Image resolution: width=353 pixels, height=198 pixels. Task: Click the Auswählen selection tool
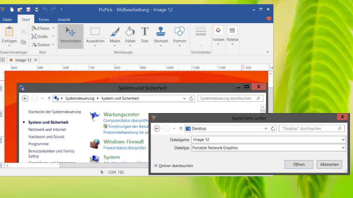(x=95, y=36)
